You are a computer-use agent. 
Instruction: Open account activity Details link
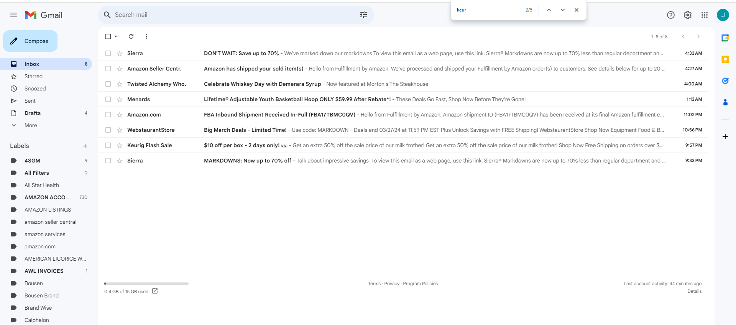(694, 291)
